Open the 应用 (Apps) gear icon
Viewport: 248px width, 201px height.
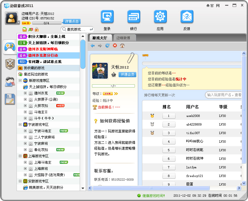click(x=160, y=17)
